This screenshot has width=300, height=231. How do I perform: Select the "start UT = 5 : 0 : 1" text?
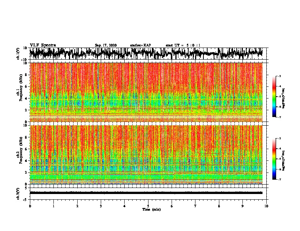[x=183, y=45]
